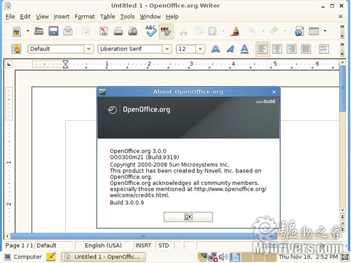Image resolution: width=351 pixels, height=263 pixels.
Task: Open the Paste options dropdown arrow
Action: pos(223,31)
